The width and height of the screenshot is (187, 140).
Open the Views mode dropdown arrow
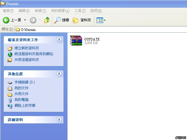click(105, 20)
